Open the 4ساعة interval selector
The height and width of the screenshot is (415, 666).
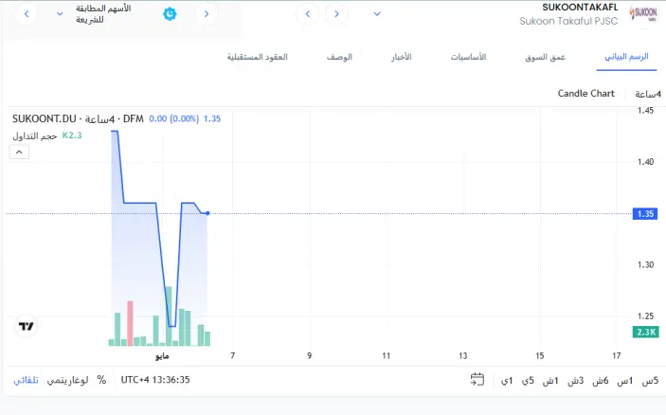[x=648, y=94]
